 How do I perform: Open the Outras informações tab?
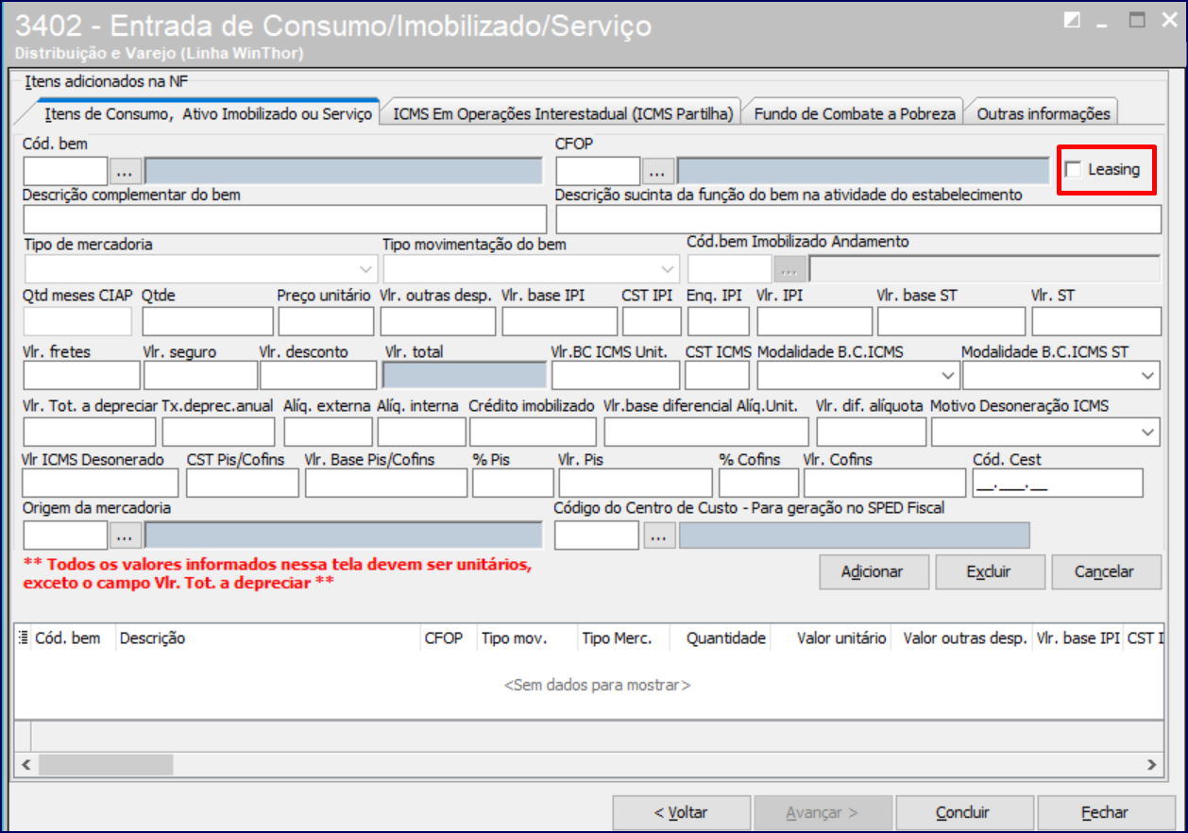[1044, 113]
